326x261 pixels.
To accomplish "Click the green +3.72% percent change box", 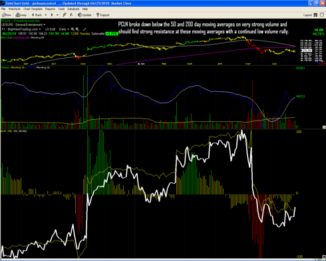I will pyautogui.click(x=112, y=33).
